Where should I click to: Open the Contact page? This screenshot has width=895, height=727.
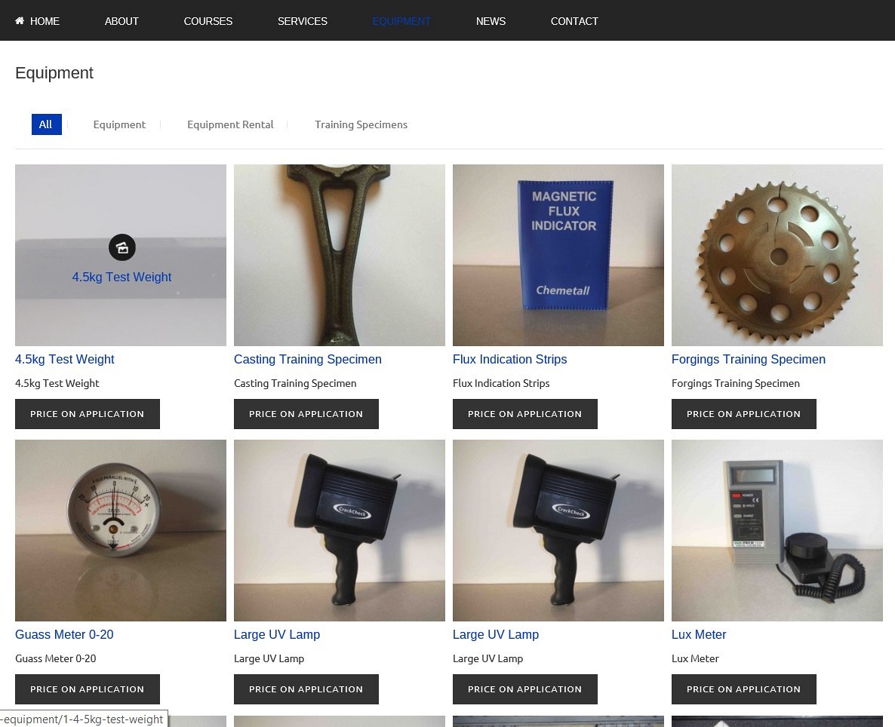pyautogui.click(x=574, y=21)
